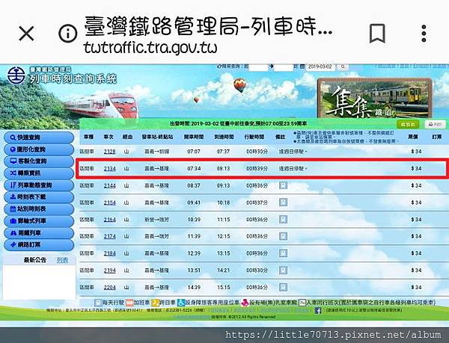
Task: Open train number 2204 link
Action: pyautogui.click(x=110, y=287)
